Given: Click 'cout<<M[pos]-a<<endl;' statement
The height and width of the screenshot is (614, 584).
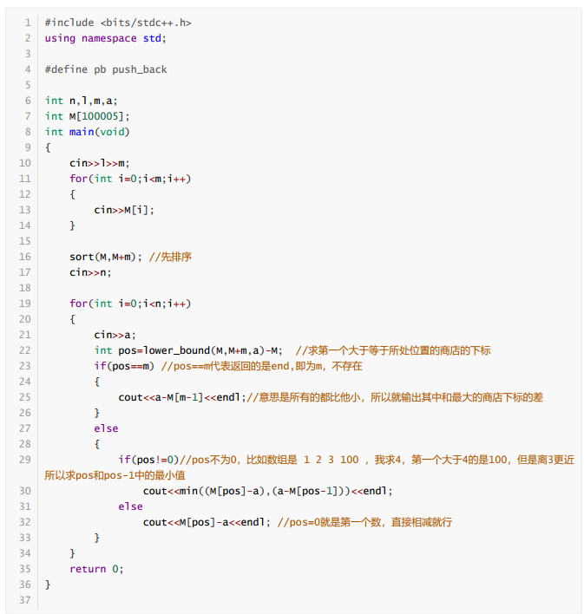Looking at the screenshot, I should (x=207, y=522).
